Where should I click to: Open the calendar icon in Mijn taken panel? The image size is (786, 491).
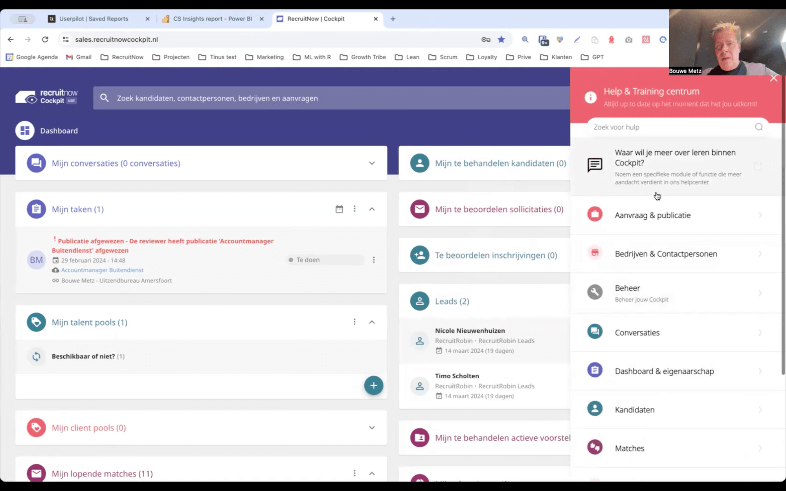[x=339, y=209]
